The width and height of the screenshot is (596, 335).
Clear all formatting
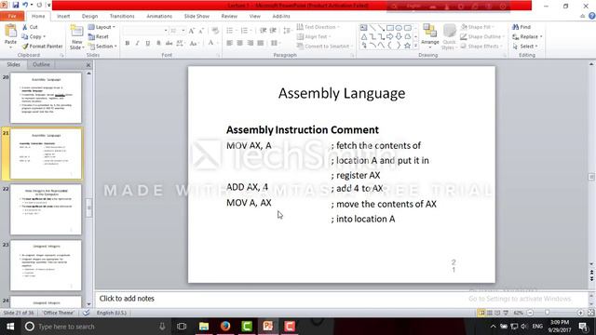click(215, 31)
